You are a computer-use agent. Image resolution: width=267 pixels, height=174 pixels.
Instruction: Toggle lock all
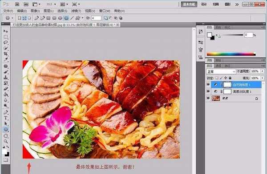(x=230, y=78)
